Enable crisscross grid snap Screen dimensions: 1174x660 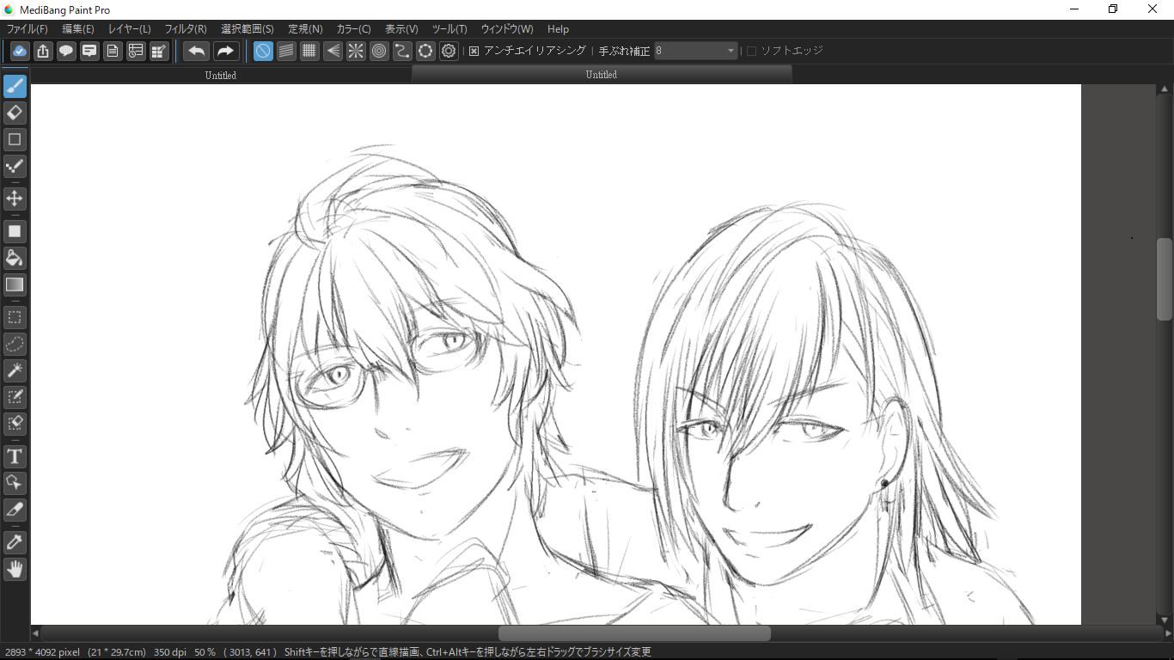click(x=309, y=51)
